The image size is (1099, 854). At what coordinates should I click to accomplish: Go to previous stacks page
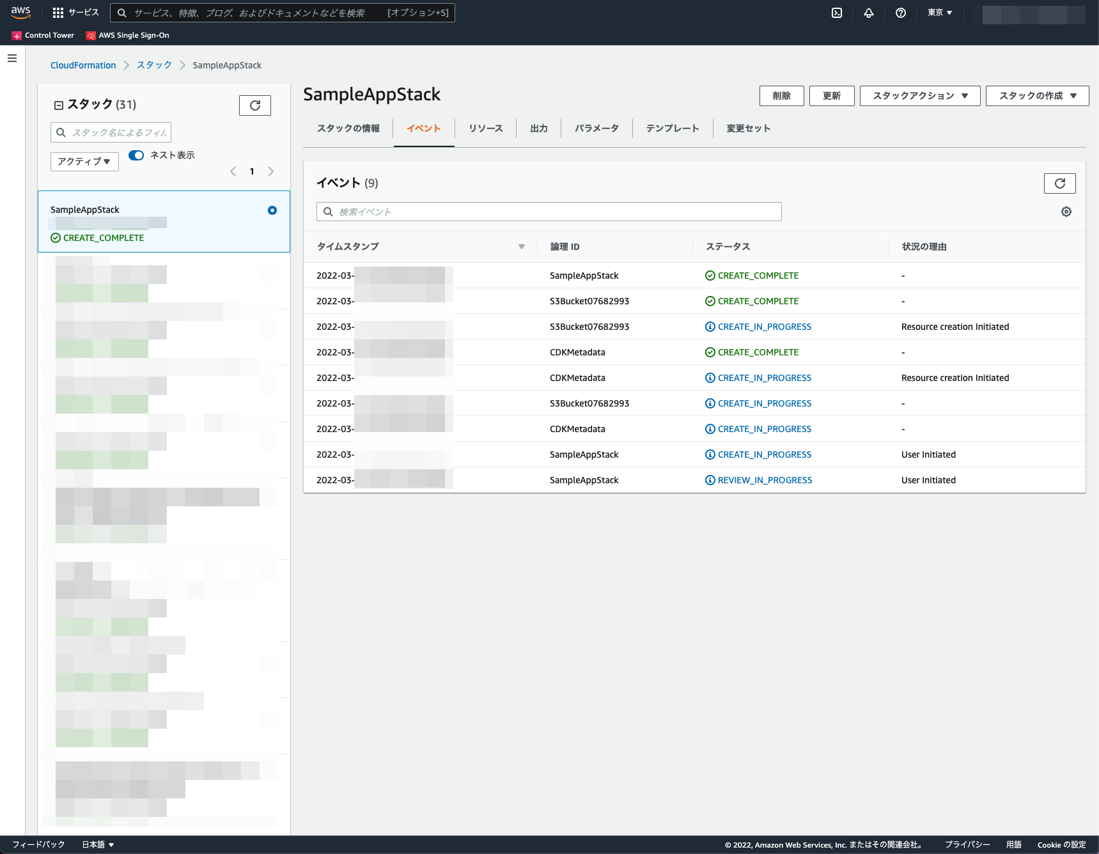[233, 171]
